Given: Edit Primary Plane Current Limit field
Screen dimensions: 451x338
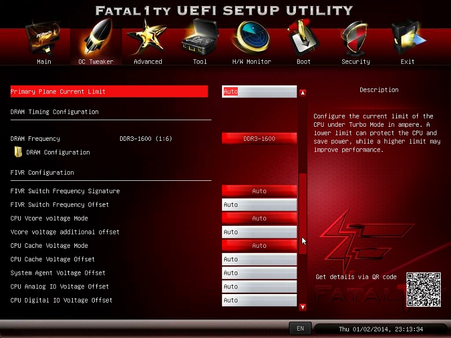Looking at the screenshot, I should pyautogui.click(x=259, y=91).
